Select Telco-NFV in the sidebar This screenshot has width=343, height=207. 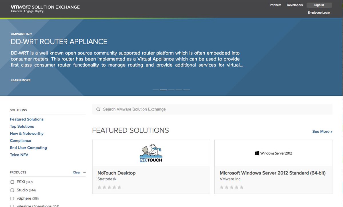19,155
